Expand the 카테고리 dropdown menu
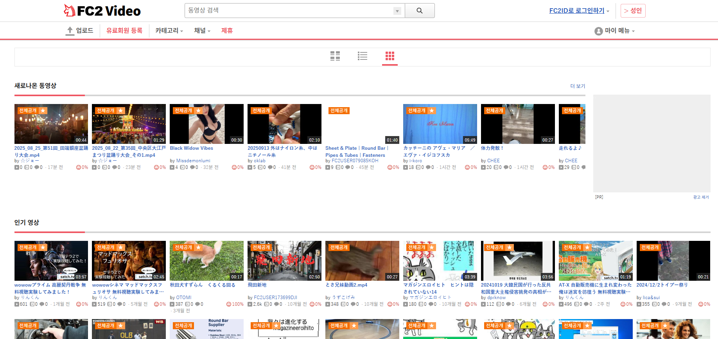The height and width of the screenshot is (339, 718). pyautogui.click(x=169, y=30)
